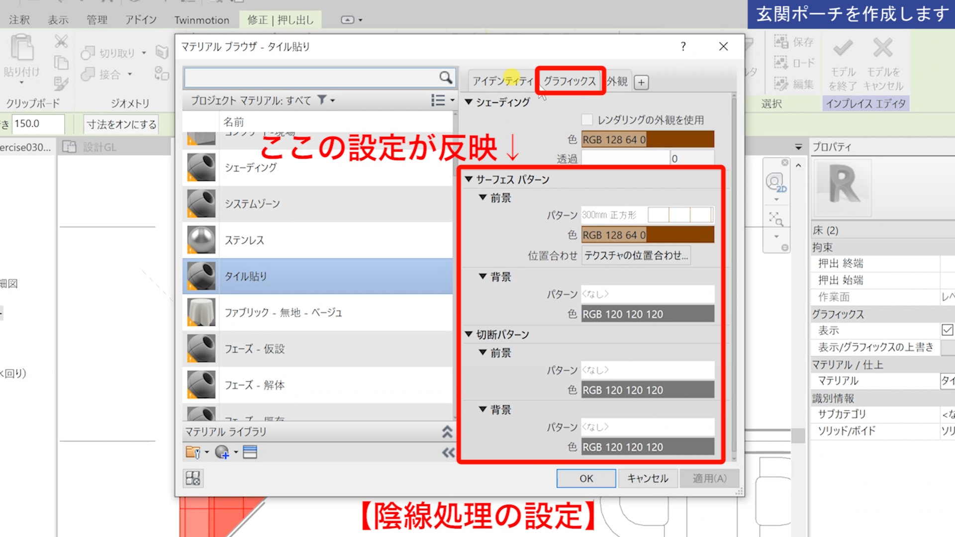The image size is (955, 537).
Task: Click the OK button
Action: tap(586, 478)
